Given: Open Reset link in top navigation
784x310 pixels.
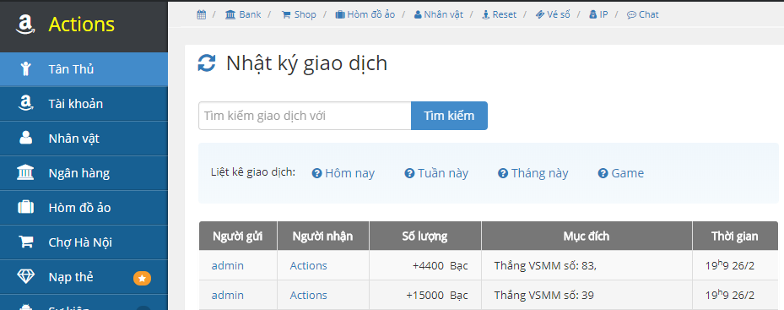Looking at the screenshot, I should tap(499, 14).
